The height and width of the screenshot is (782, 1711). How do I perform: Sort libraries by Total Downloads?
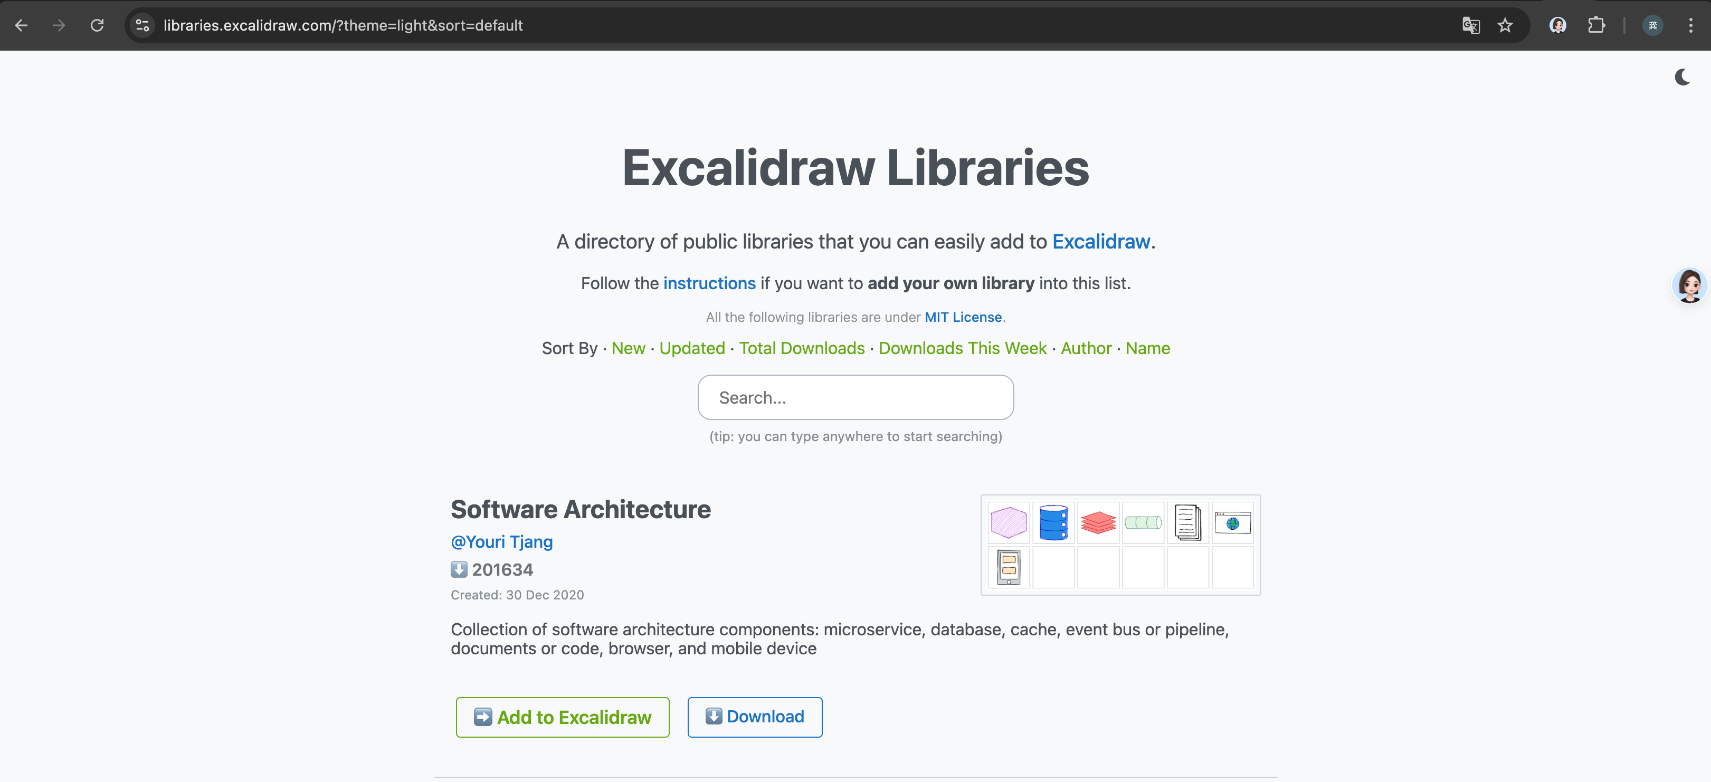pos(801,348)
